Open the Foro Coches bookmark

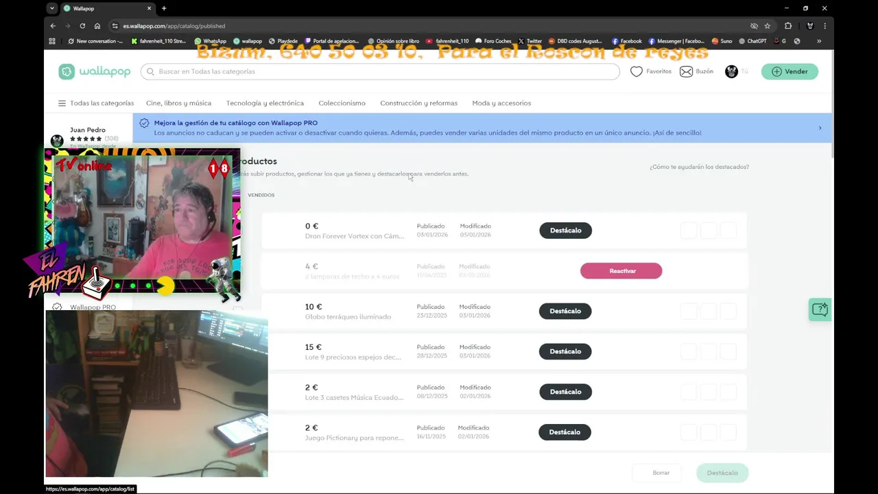(x=493, y=41)
